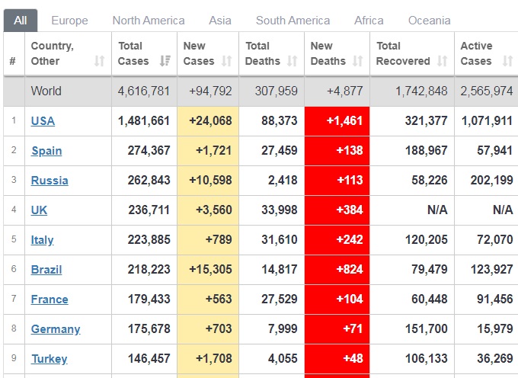The width and height of the screenshot is (518, 378).
Task: Sort by Active Cases arrows icon
Action: pos(507,61)
